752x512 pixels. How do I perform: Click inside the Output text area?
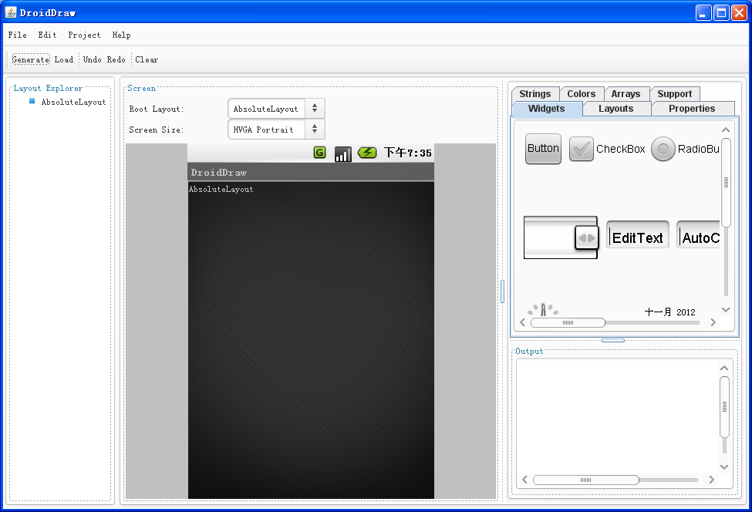pyautogui.click(x=618, y=416)
